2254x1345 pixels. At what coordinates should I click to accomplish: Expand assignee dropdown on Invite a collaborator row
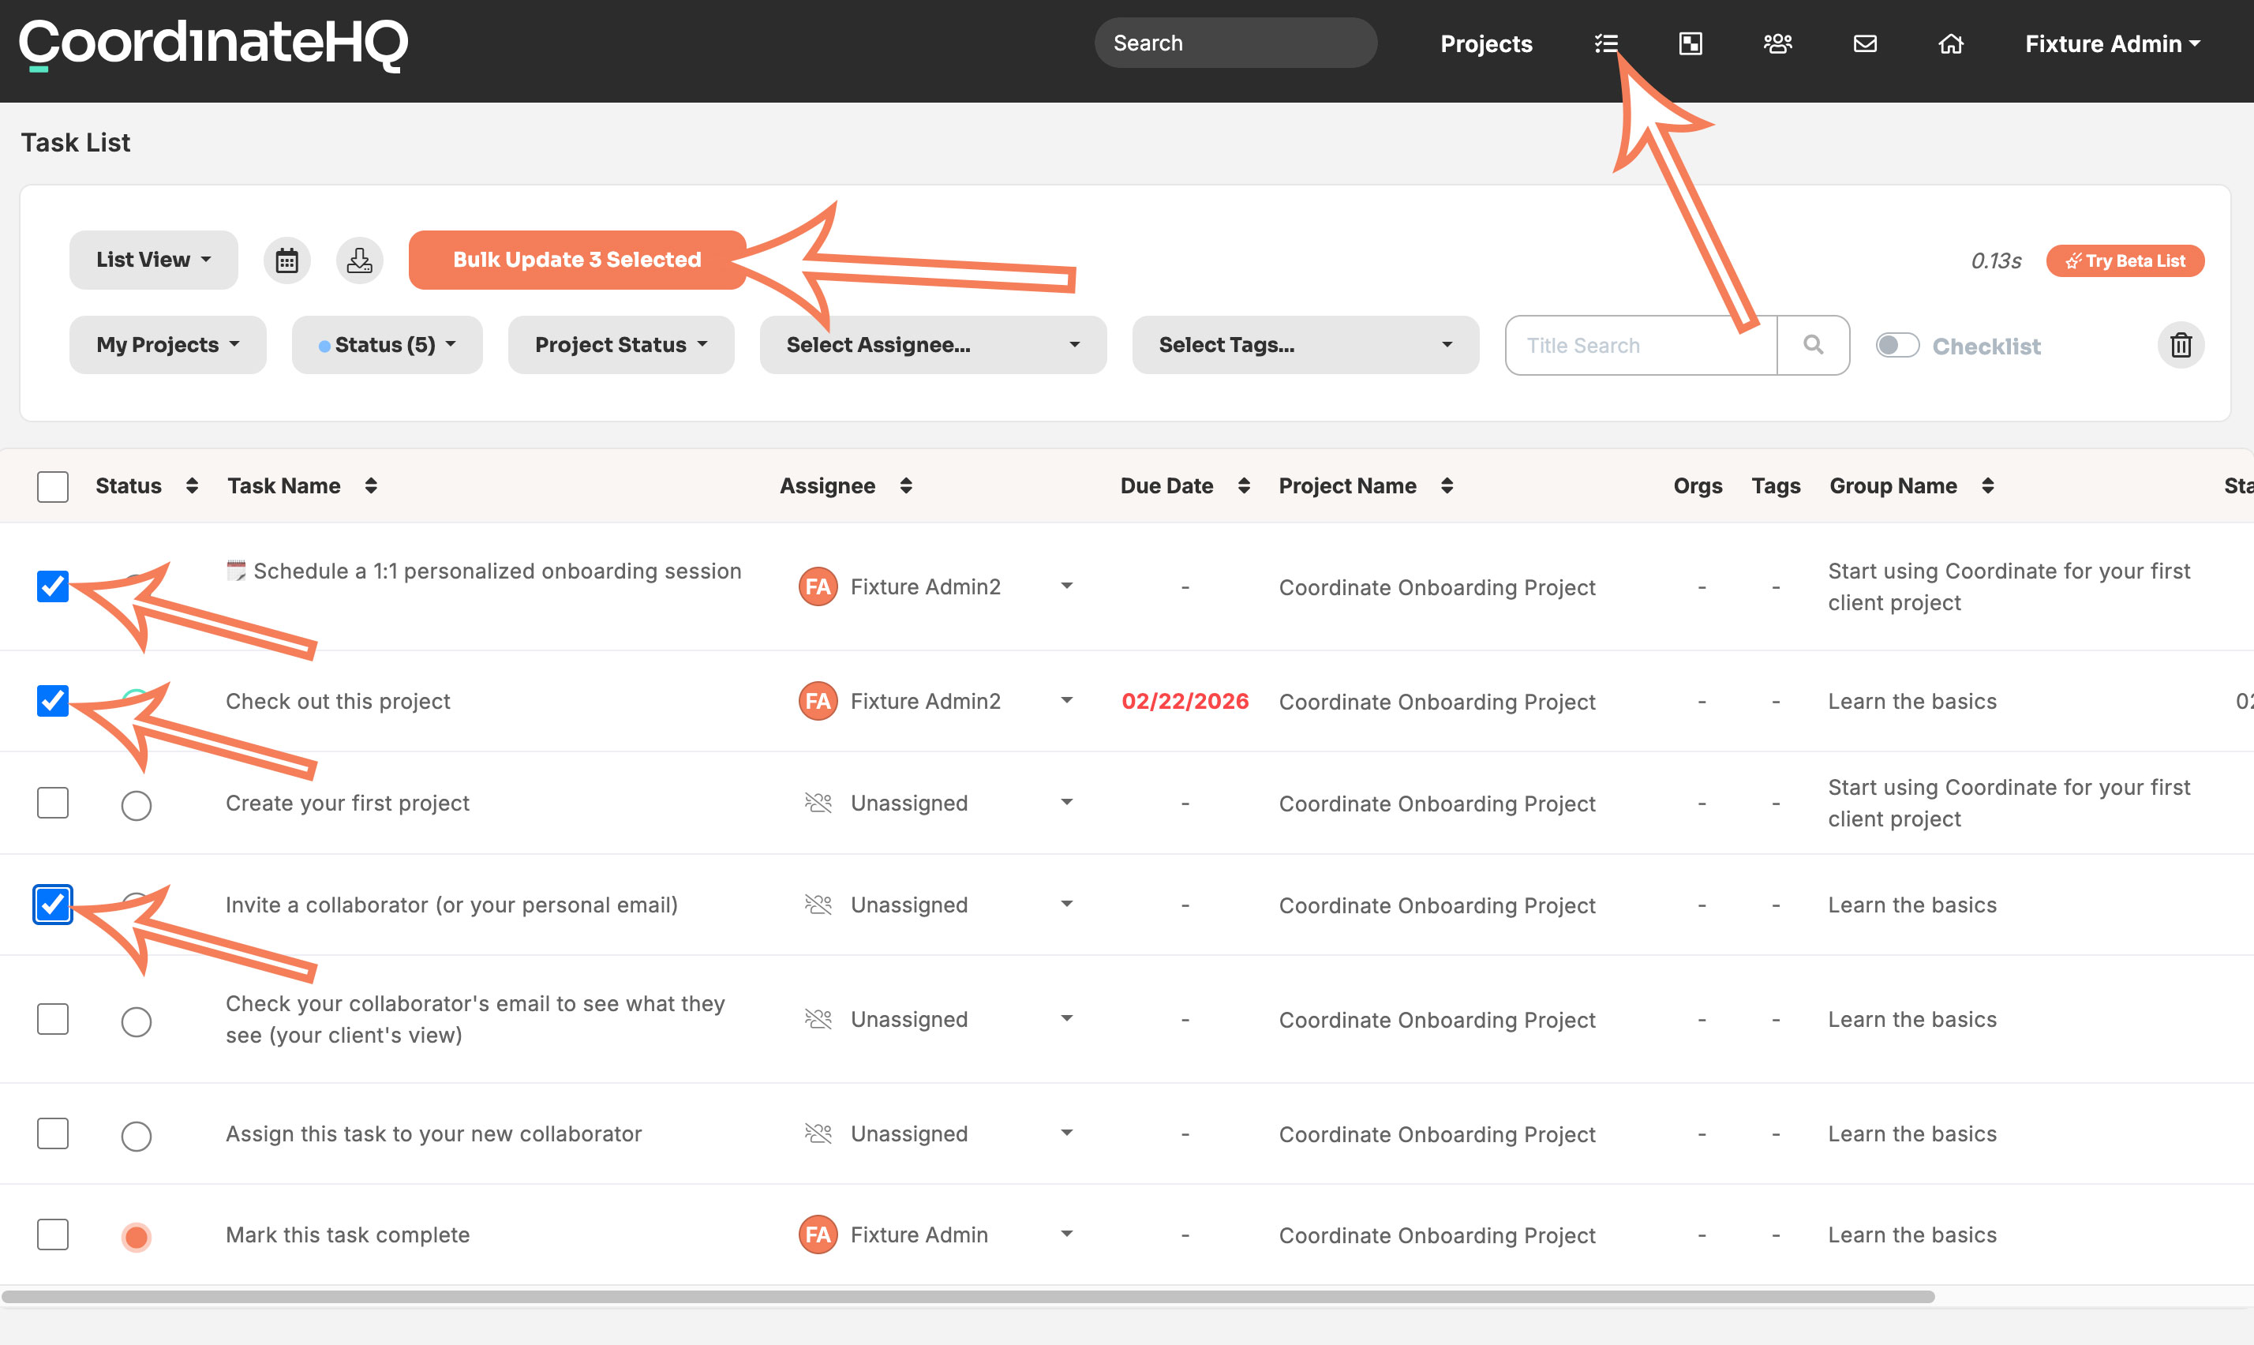(1067, 904)
